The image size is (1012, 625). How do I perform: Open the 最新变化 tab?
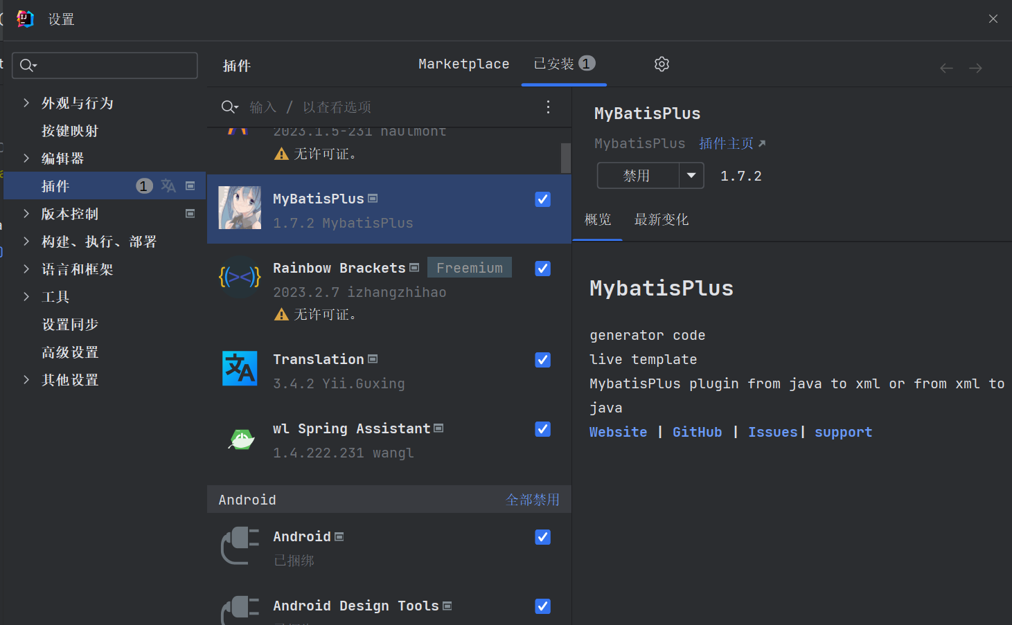click(662, 219)
